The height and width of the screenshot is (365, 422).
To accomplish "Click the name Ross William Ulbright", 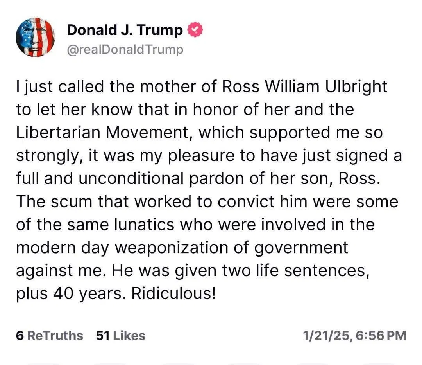I will pyautogui.click(x=305, y=87).
